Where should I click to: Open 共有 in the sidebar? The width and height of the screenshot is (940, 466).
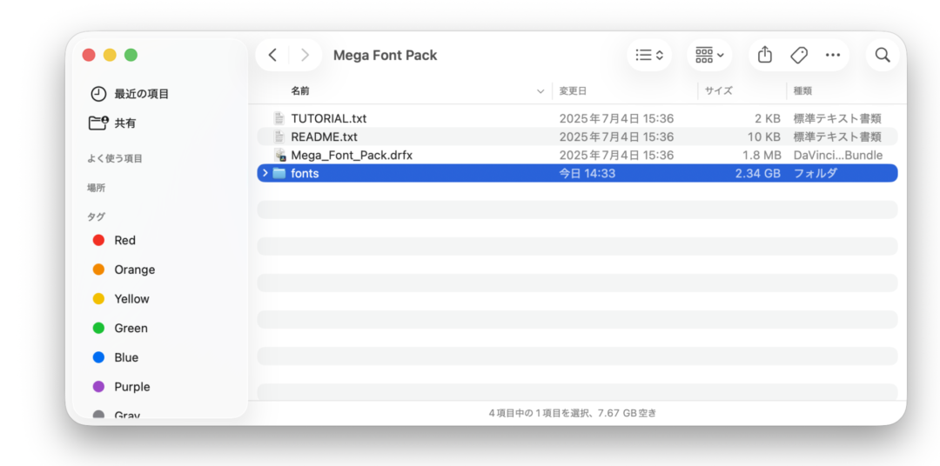click(125, 123)
